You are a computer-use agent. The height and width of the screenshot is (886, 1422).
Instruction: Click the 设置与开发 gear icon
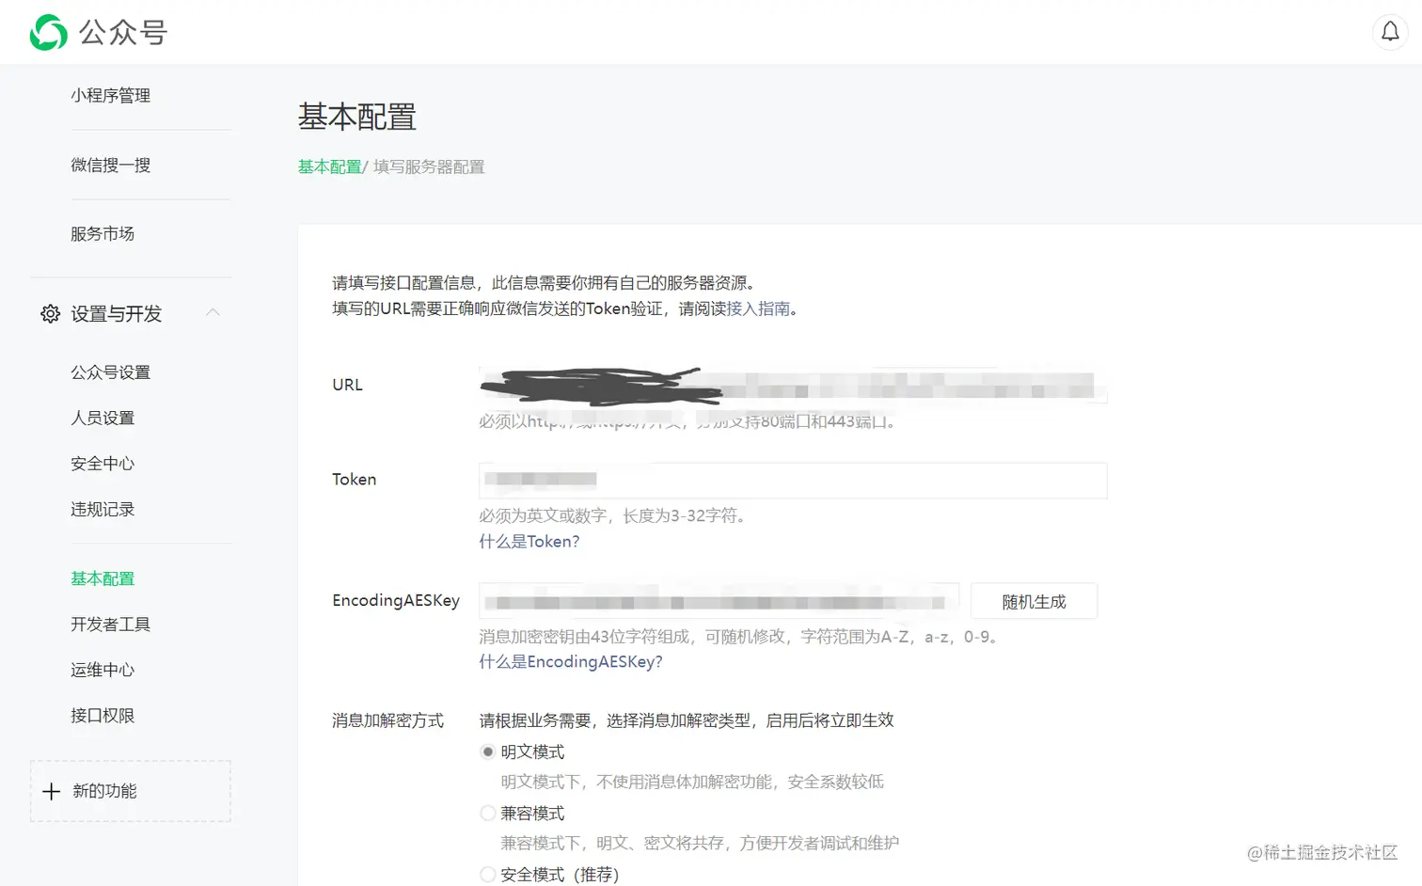pos(51,314)
